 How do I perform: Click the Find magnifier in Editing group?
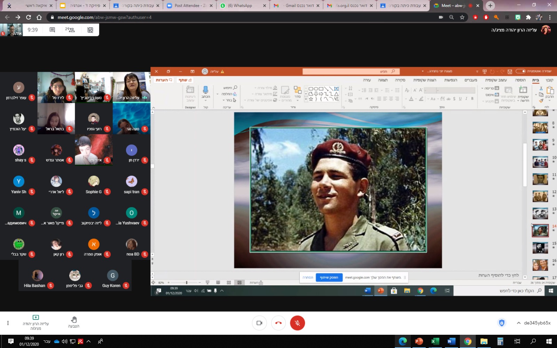(235, 88)
